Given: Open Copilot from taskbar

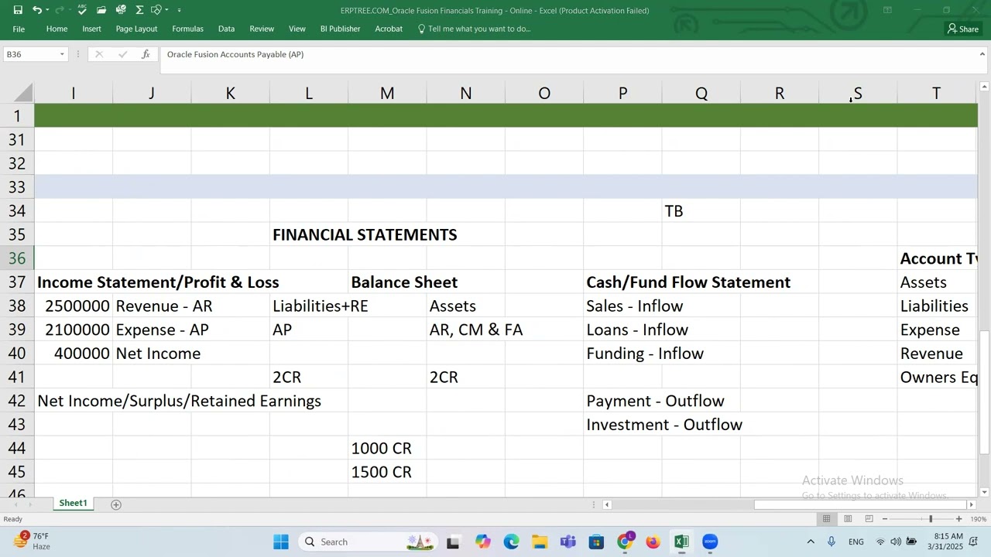Looking at the screenshot, I should [482, 542].
